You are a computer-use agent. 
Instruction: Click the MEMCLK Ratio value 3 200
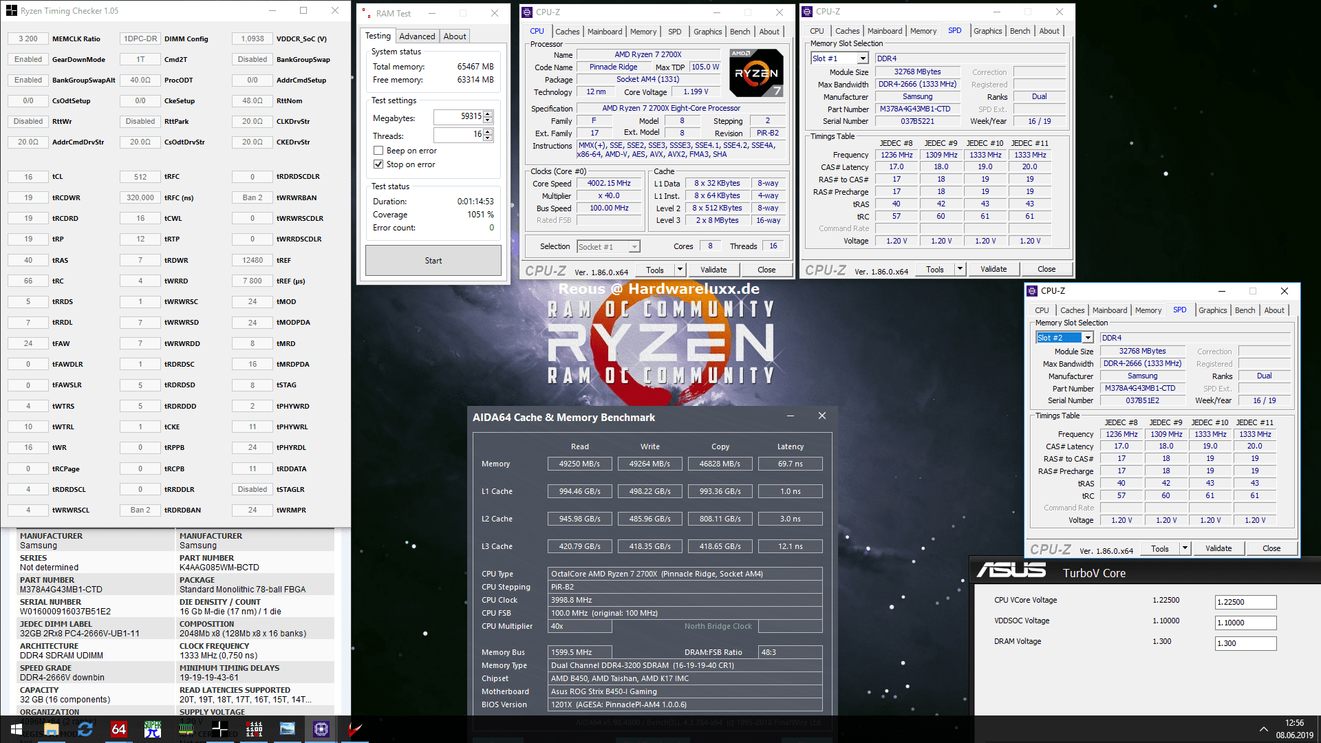28,39
